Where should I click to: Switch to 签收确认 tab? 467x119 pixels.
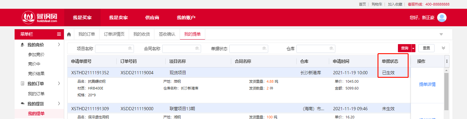[x=167, y=34]
